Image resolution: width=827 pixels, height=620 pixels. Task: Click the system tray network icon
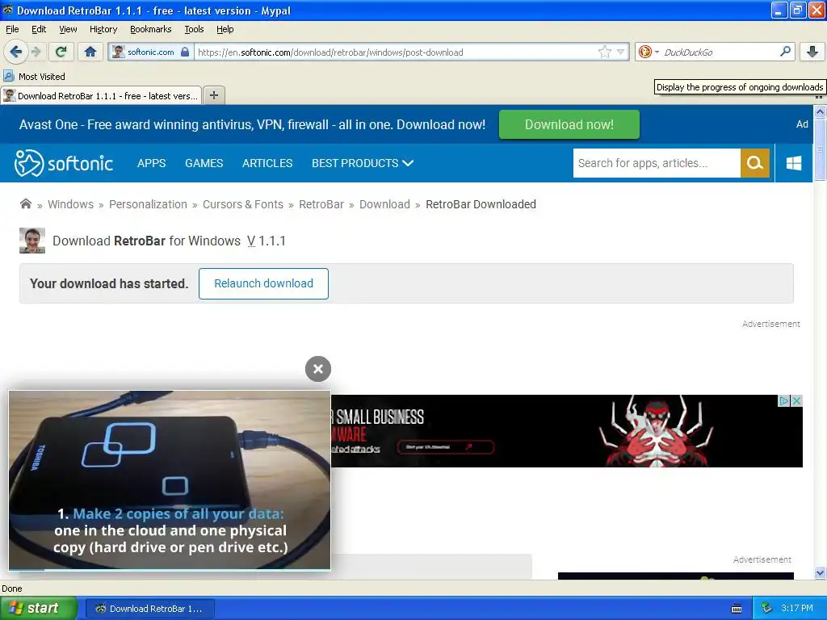[x=766, y=609]
